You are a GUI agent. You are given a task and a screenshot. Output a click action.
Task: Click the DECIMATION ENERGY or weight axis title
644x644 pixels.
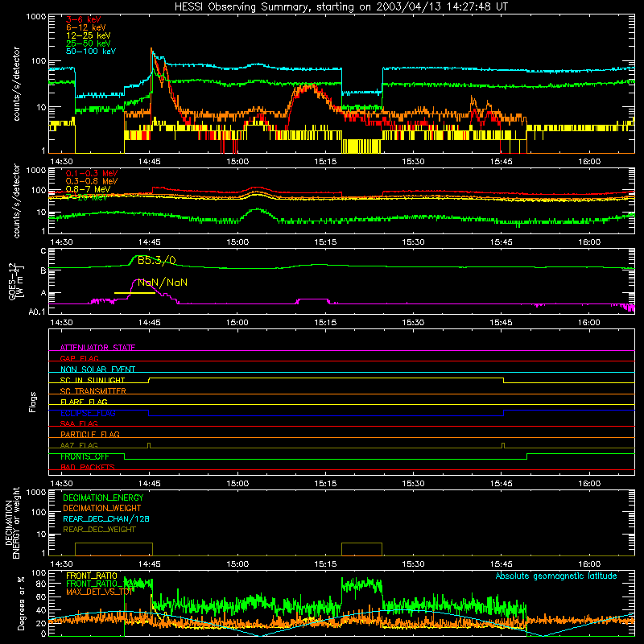point(13,522)
